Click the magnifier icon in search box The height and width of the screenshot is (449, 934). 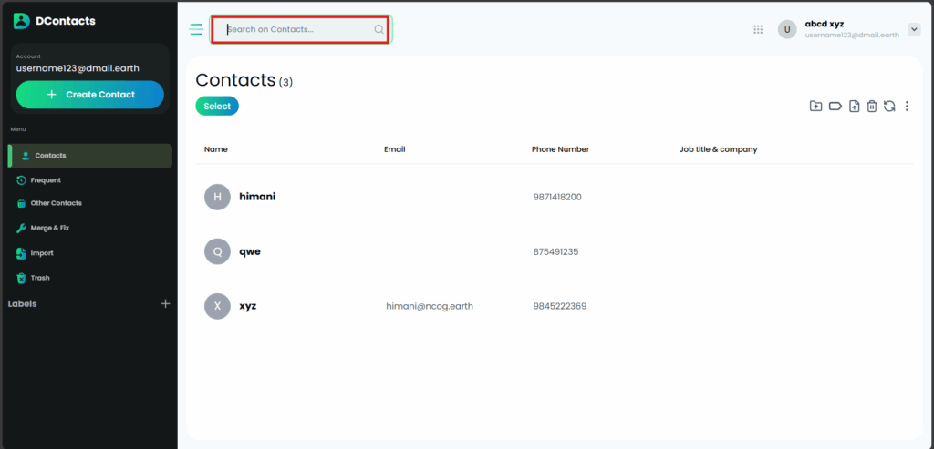click(x=379, y=29)
